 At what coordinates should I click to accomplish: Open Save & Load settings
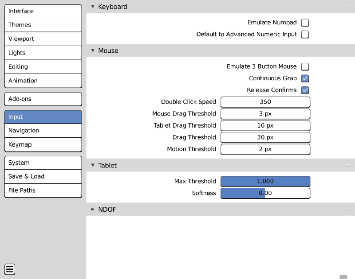[x=43, y=176]
